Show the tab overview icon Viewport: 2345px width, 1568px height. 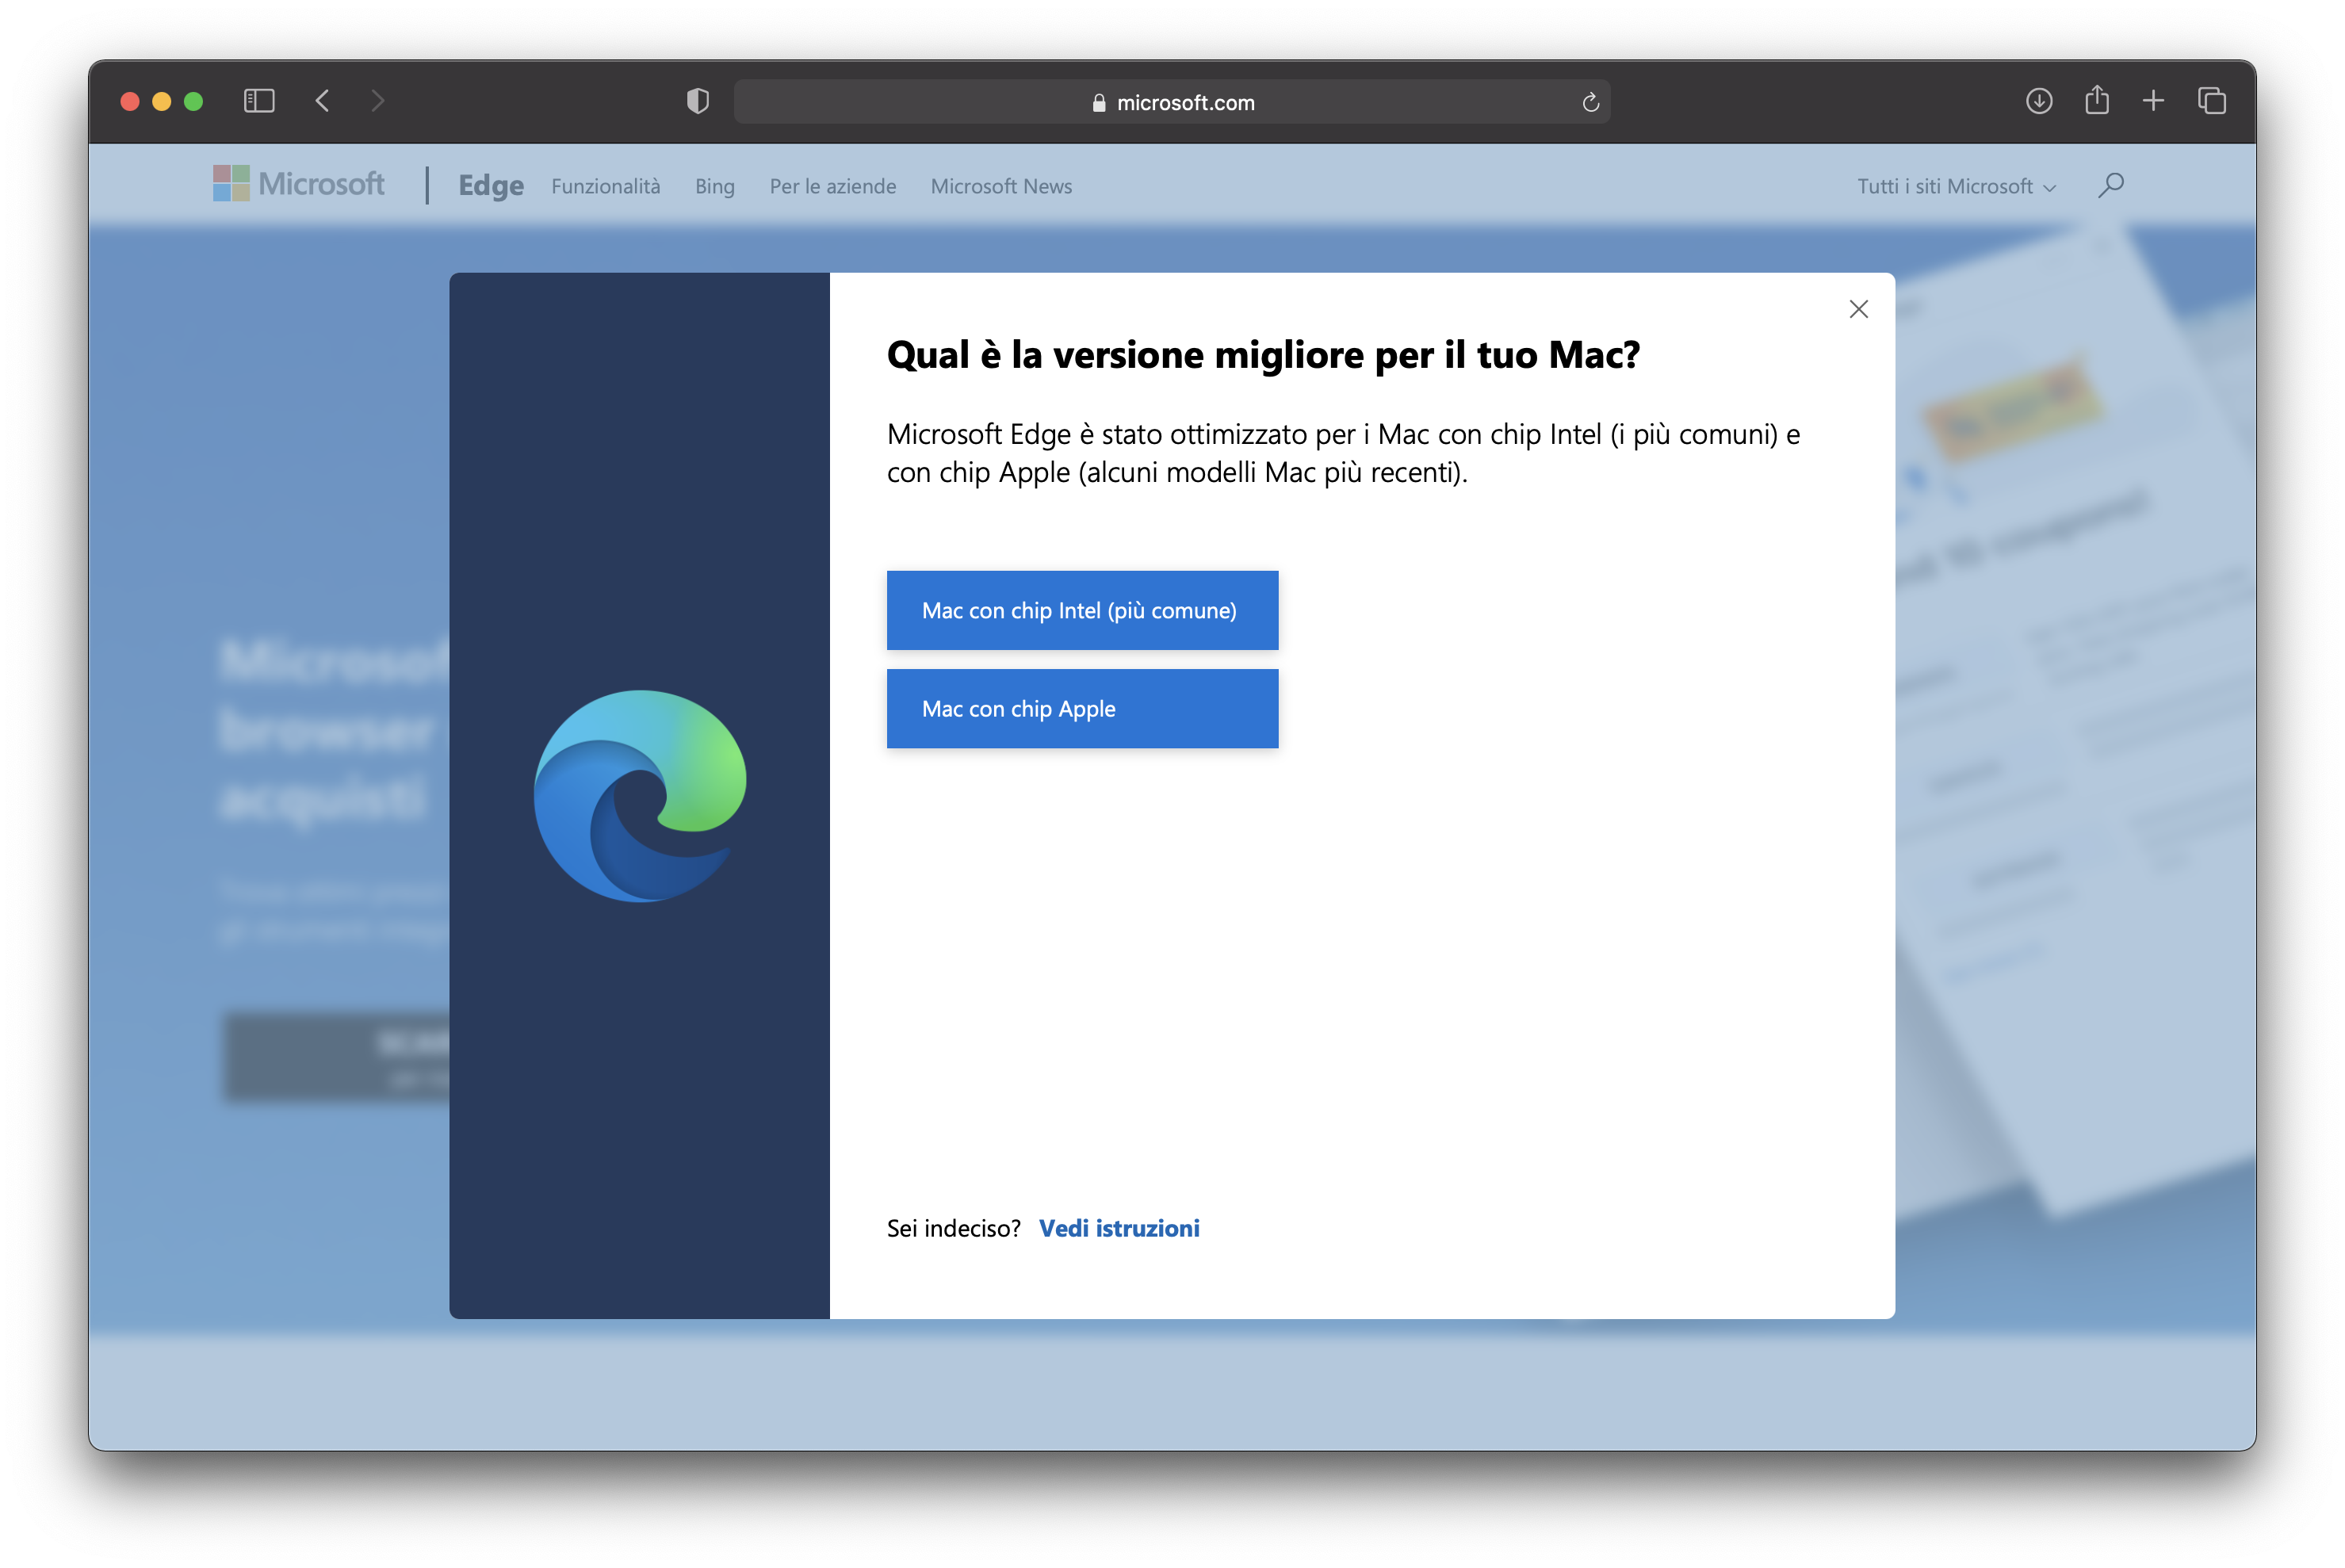tap(2212, 101)
